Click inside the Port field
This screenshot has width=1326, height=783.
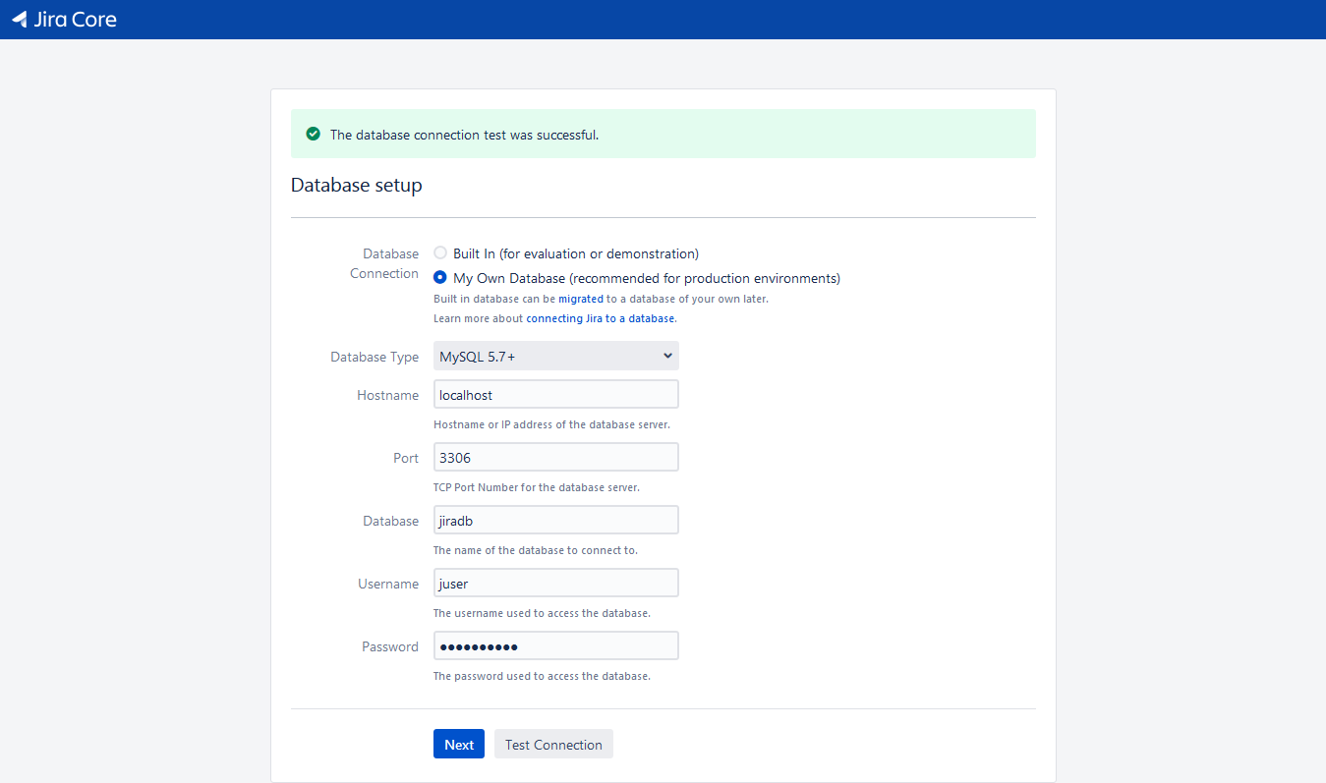(555, 456)
